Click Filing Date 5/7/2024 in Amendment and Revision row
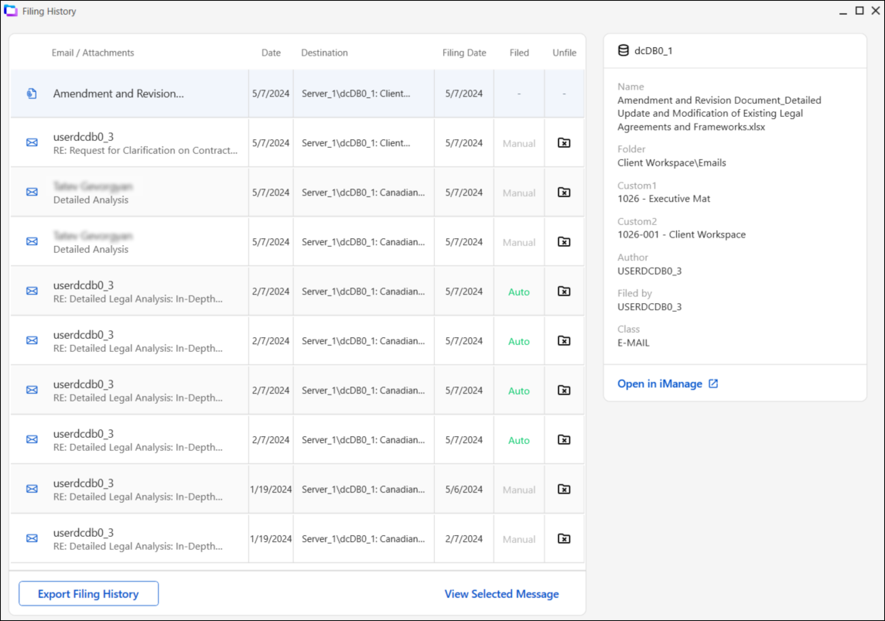 click(x=464, y=94)
